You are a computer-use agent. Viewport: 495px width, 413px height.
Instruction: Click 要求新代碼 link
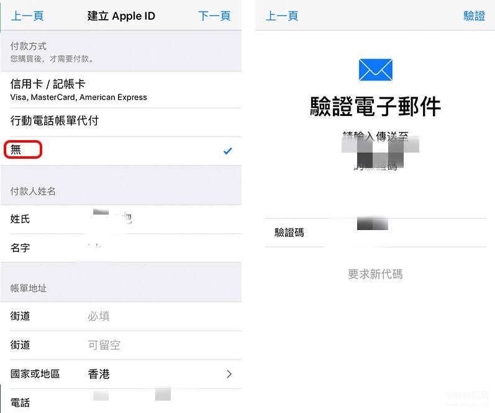(375, 274)
